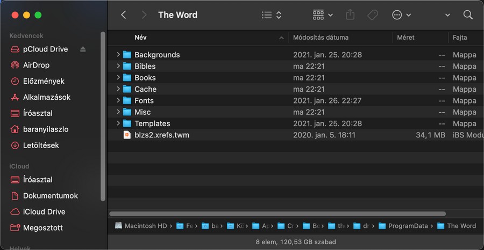Sort by the Fajta column

click(460, 38)
